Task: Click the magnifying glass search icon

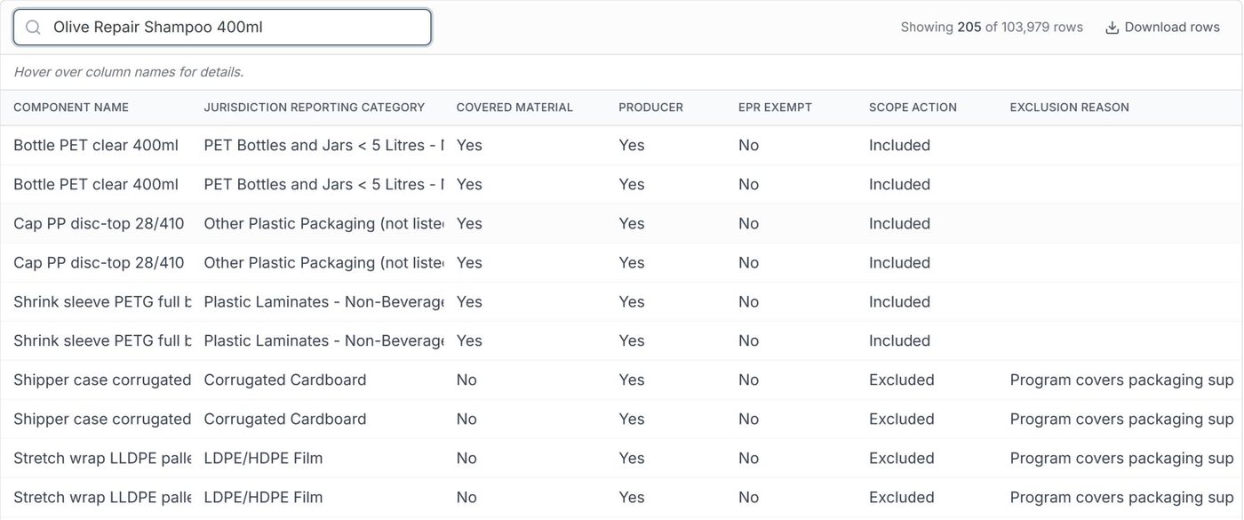Action: [33, 28]
